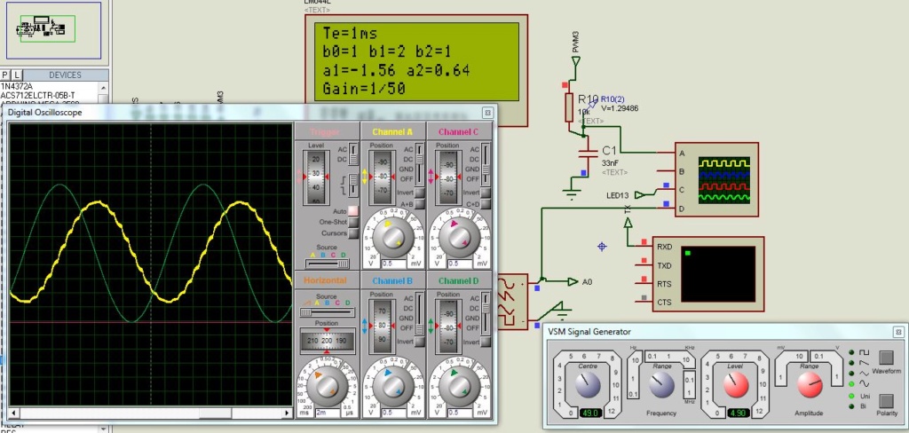
Task: Select the C1 33nF capacitor symbol
Action: (x=589, y=153)
